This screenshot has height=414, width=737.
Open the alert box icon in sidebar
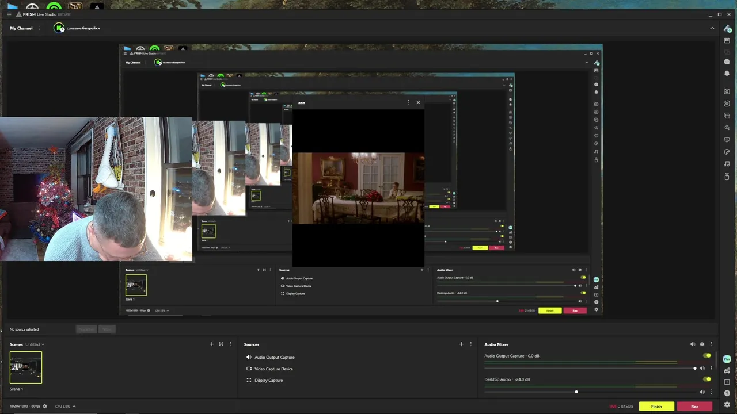(727, 382)
